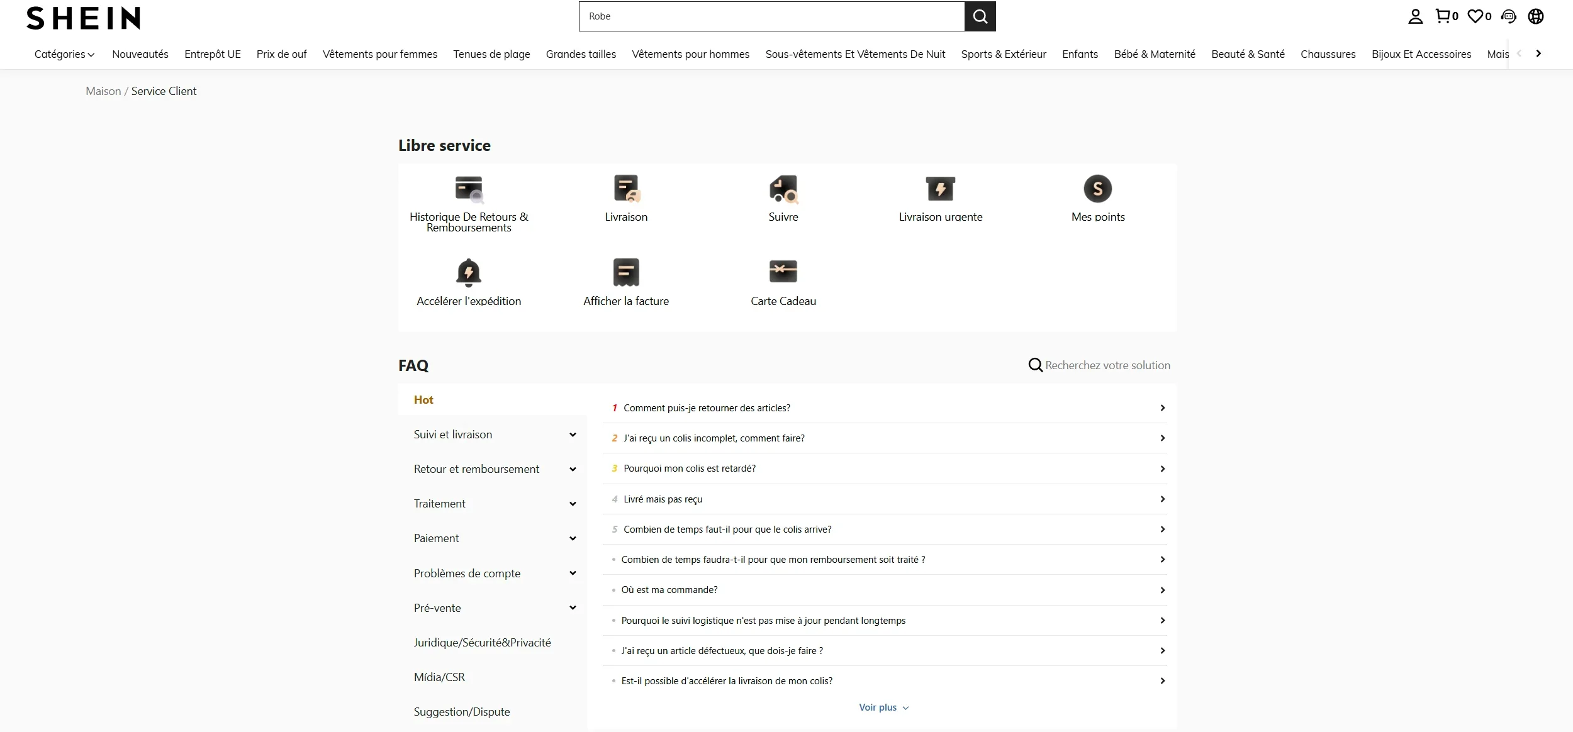
Task: Click the Maison breadcrumb link
Action: 103,91
